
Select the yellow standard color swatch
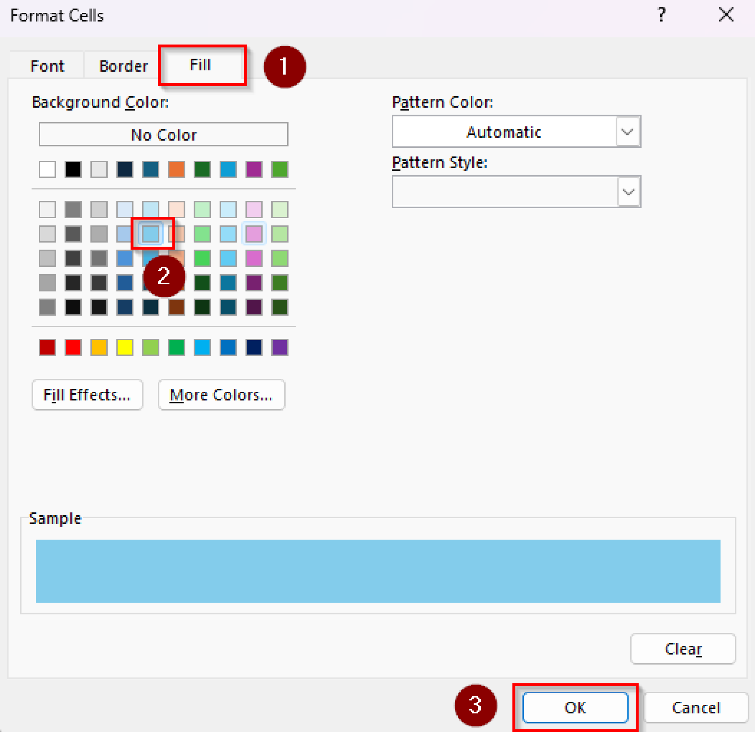(125, 347)
